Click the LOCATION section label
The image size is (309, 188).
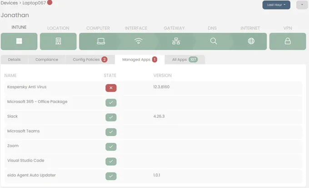point(58,28)
